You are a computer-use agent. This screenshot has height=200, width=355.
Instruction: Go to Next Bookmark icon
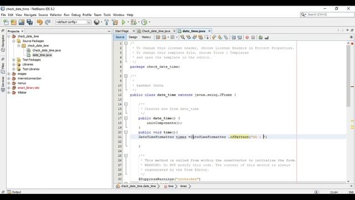(x=220, y=37)
